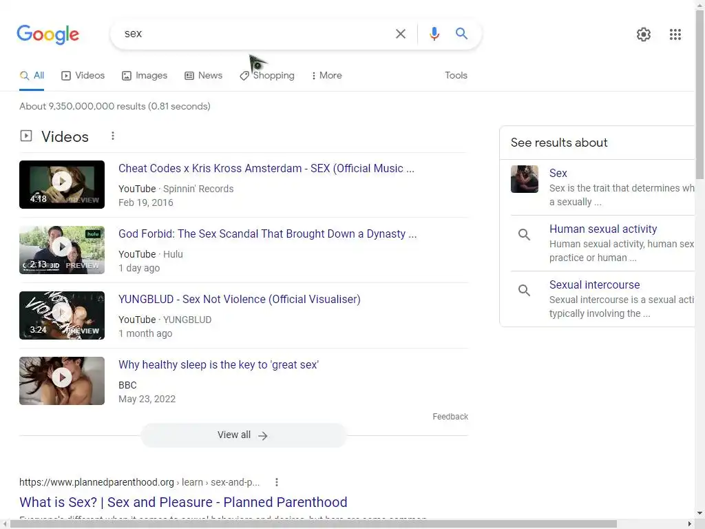Click the blue magnifier search button
The height and width of the screenshot is (529, 705).
tap(461, 34)
